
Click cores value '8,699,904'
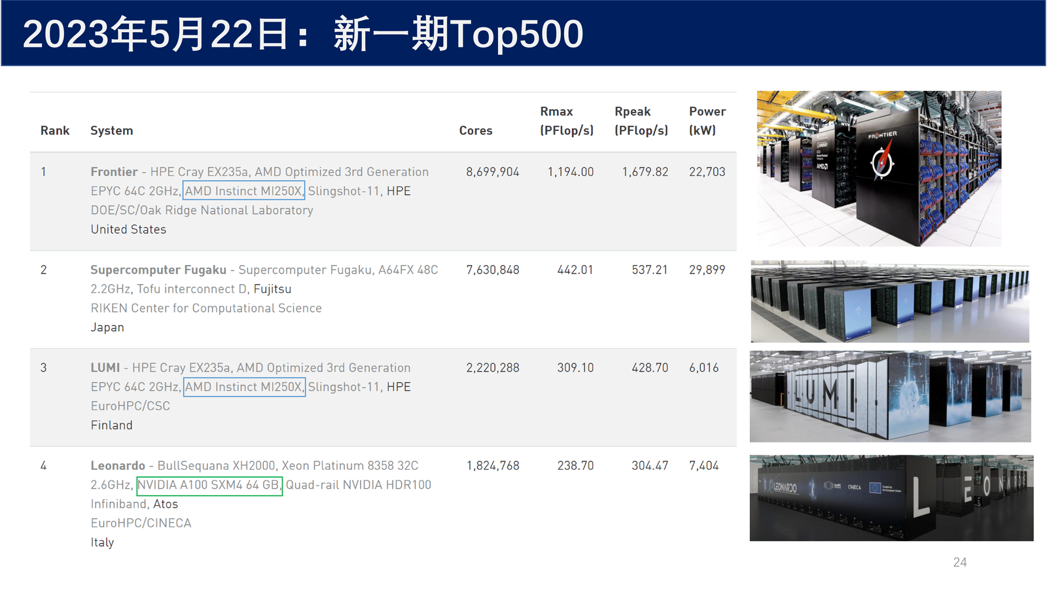(493, 172)
